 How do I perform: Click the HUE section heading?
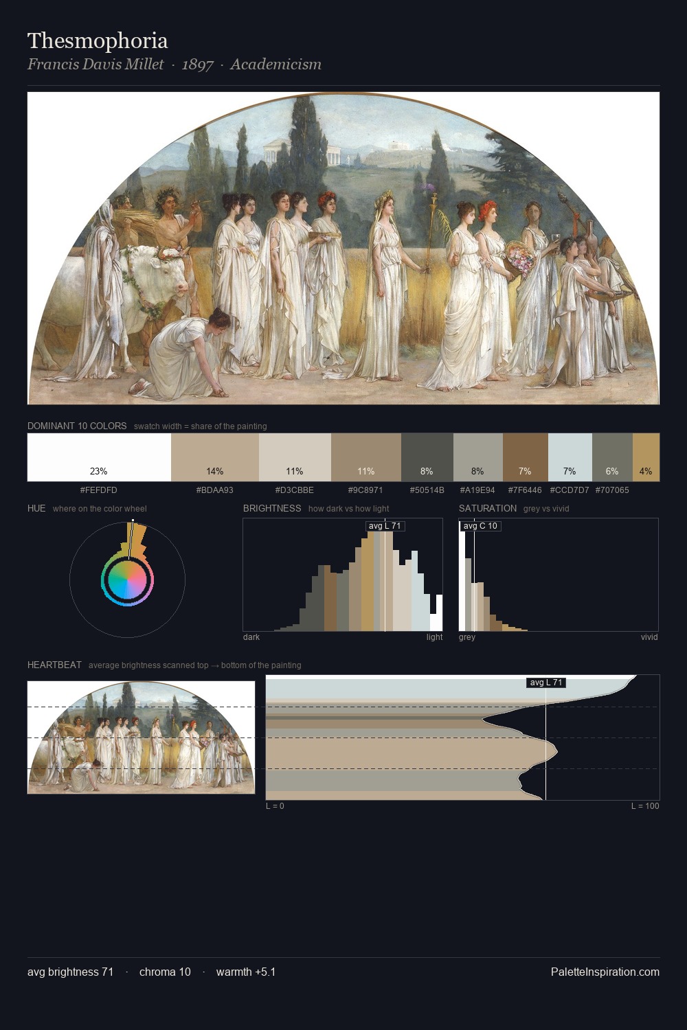[x=36, y=508]
